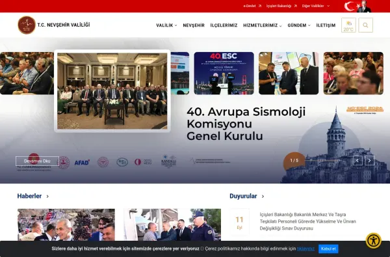Open the e-Devlet external link

point(252,6)
